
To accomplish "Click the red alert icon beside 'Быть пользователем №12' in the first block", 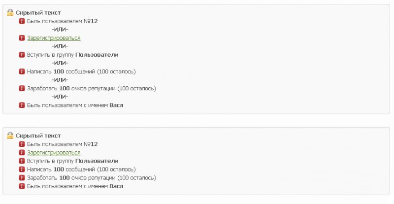I will click(x=22, y=21).
